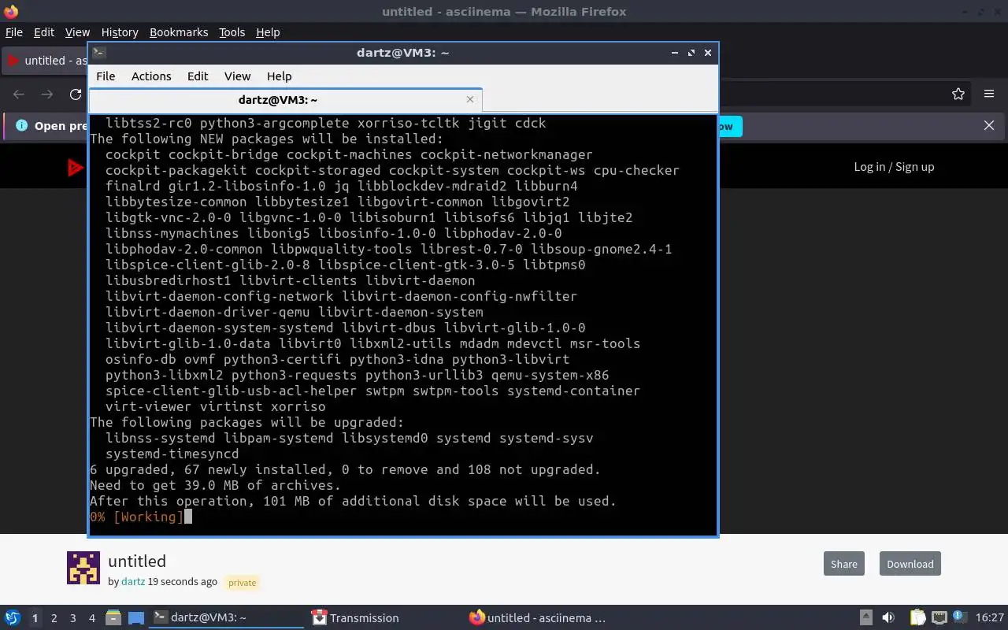Click the terminal icon in terminal title bar
This screenshot has width=1008, height=630.
pos(99,53)
